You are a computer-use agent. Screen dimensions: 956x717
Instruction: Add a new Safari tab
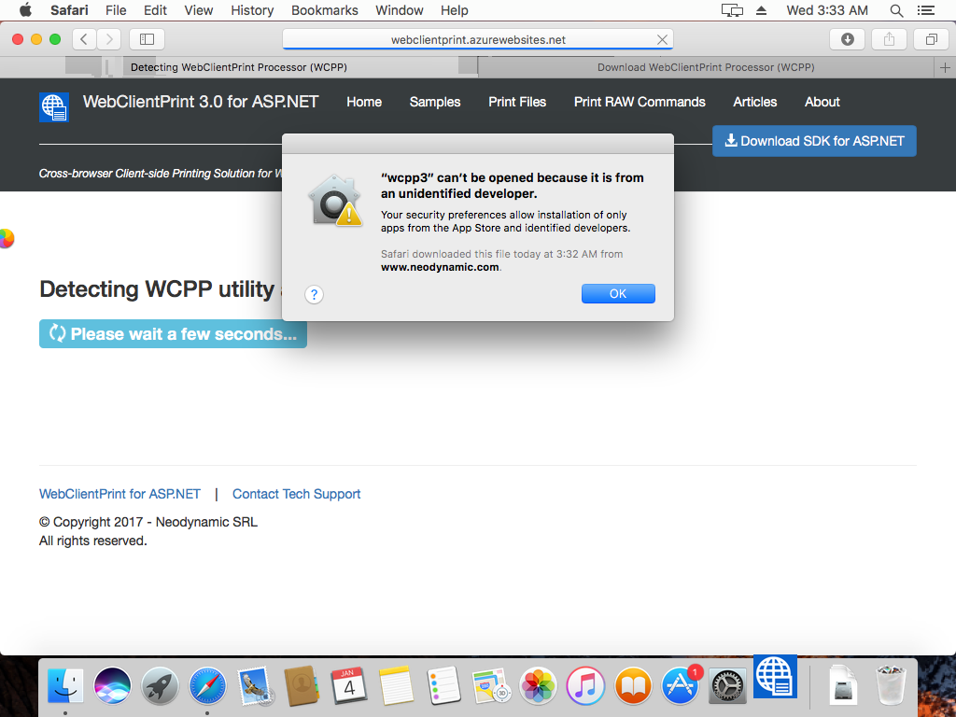pos(945,67)
